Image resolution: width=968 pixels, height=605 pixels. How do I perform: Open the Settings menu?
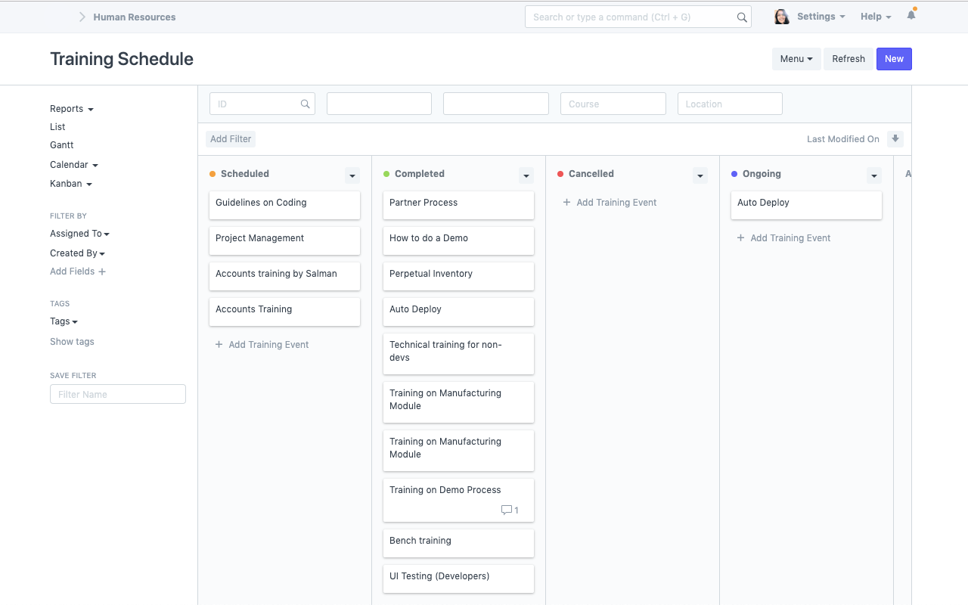(x=821, y=17)
